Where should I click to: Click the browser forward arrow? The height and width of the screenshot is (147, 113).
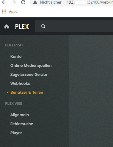[x=14, y=2]
